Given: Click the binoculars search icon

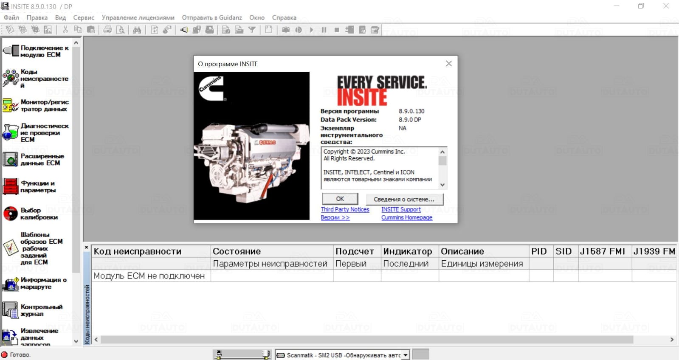Looking at the screenshot, I should click(137, 30).
